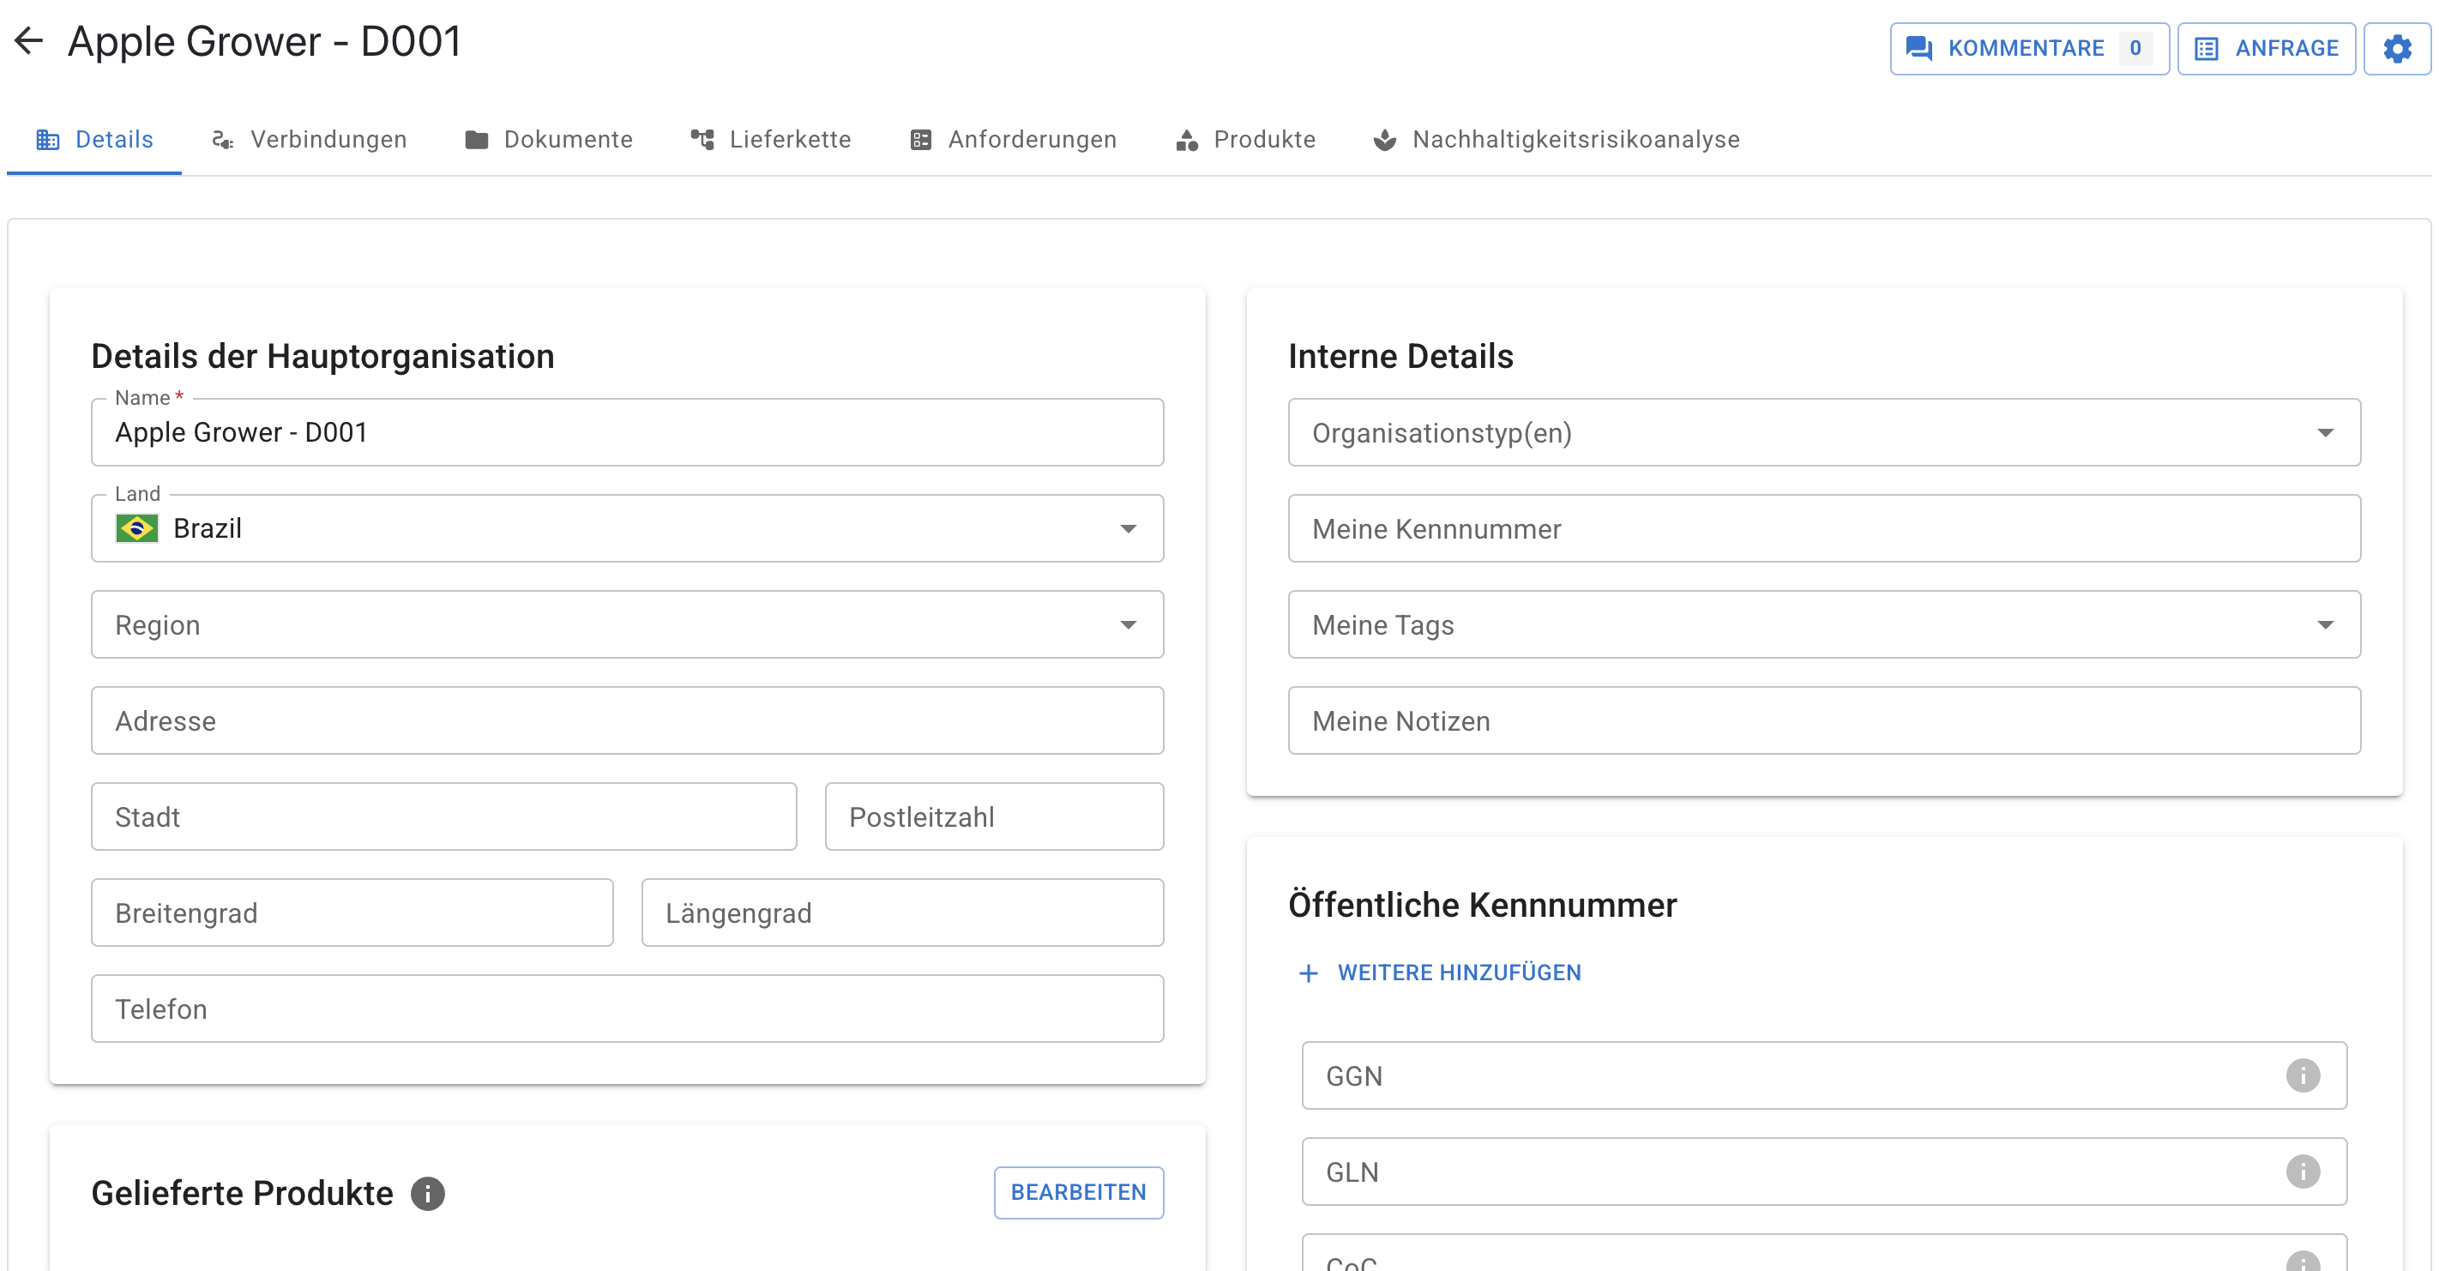Image resolution: width=2439 pixels, height=1271 pixels.
Task: Focus the Meine Notizen field
Action: click(x=1823, y=720)
